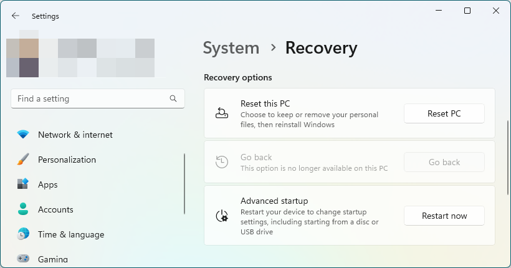
Task: Focus the Find a setting search box
Action: click(98, 98)
